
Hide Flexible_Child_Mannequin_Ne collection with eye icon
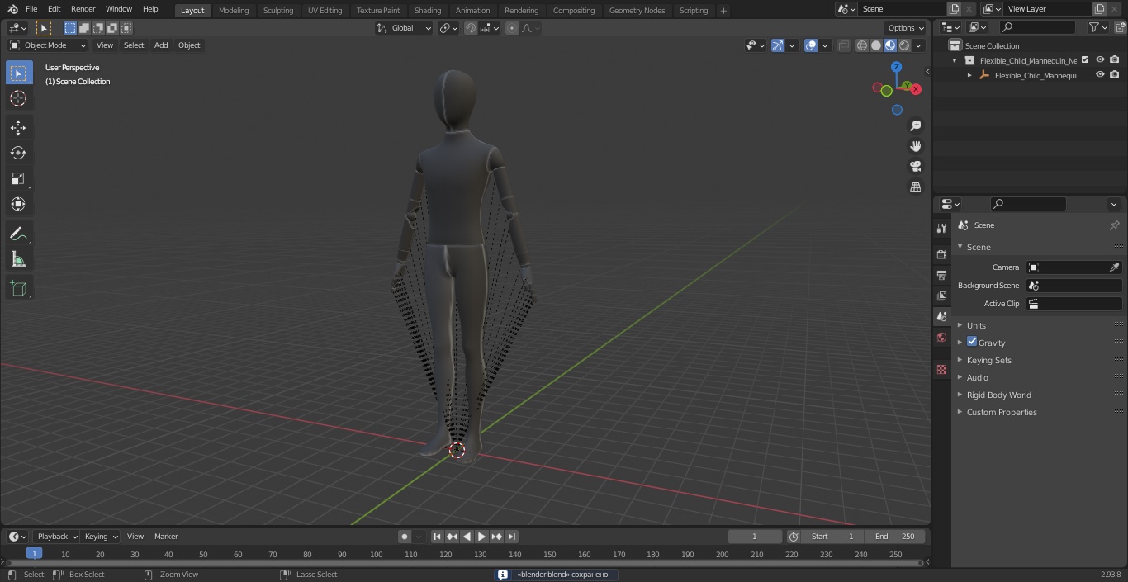click(x=1100, y=59)
